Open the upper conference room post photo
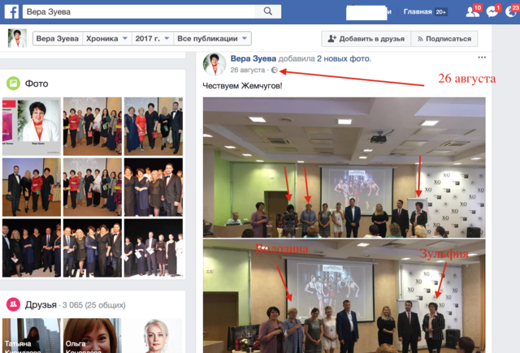520x353 pixels. tap(344, 167)
